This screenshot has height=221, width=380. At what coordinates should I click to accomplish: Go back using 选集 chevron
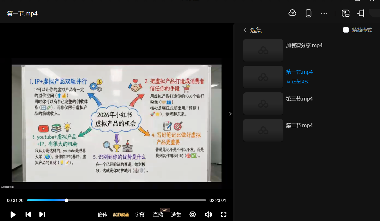(245, 30)
